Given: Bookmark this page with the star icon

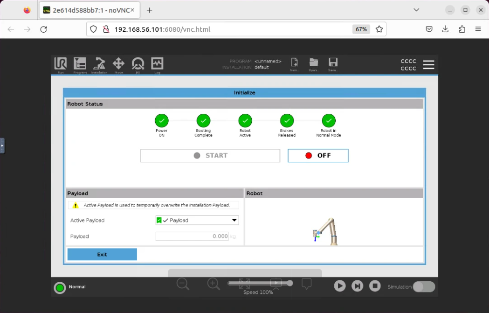Looking at the screenshot, I should [x=379, y=29].
